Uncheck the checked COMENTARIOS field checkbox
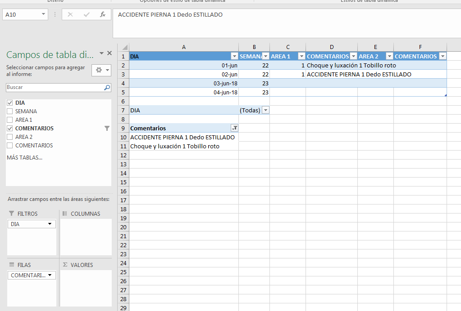Image resolution: width=461 pixels, height=311 pixels. pyautogui.click(x=10, y=129)
